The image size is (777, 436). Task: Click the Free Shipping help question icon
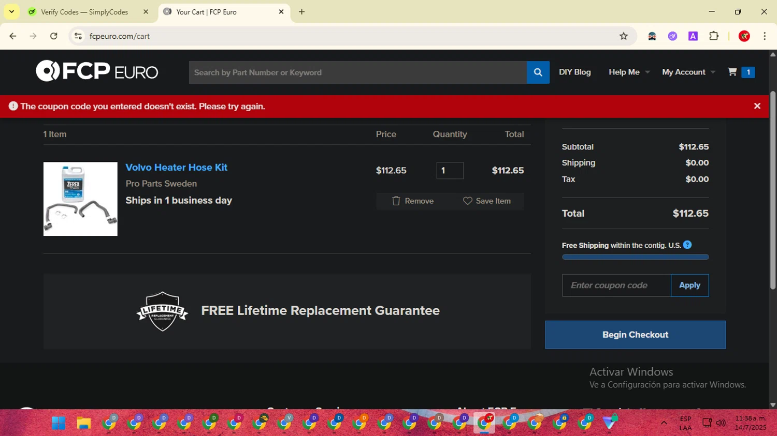pyautogui.click(x=687, y=245)
